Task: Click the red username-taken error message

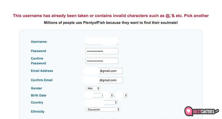Action: pos(111,16)
